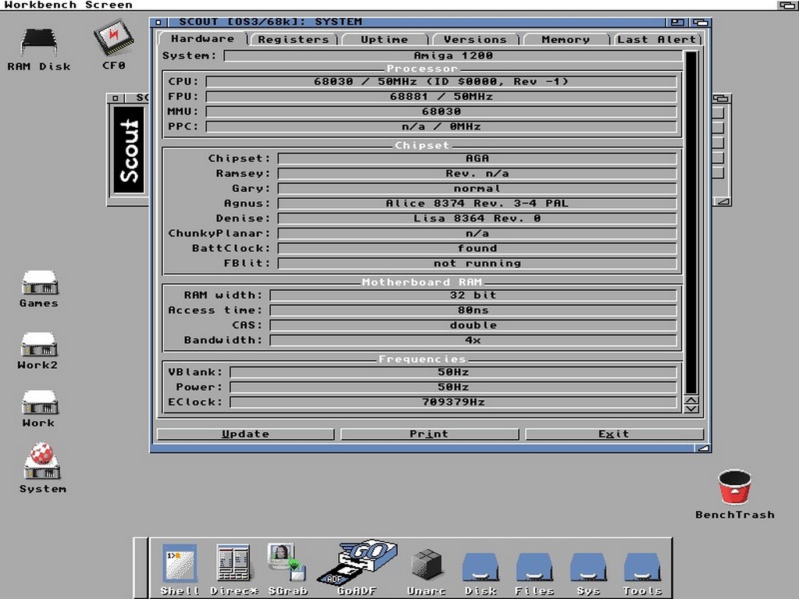The width and height of the screenshot is (799, 599).
Task: Switch to the Memory tab
Action: [566, 39]
